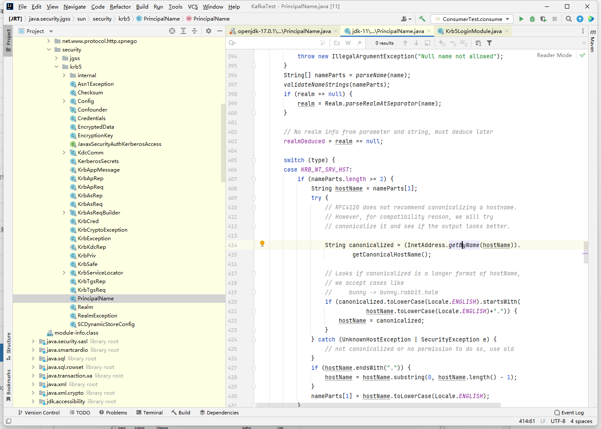Click the locate target icon in Project panel

tap(172, 31)
